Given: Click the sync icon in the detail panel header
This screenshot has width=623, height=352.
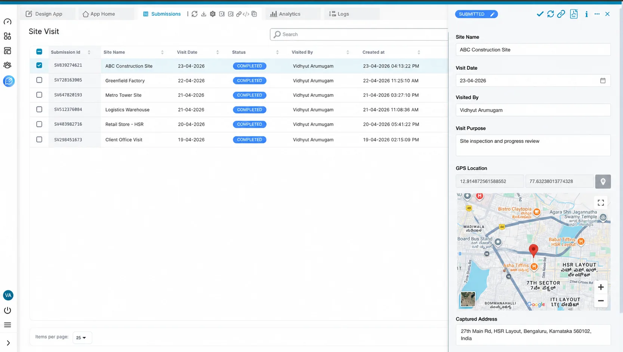Looking at the screenshot, I should pyautogui.click(x=550, y=14).
